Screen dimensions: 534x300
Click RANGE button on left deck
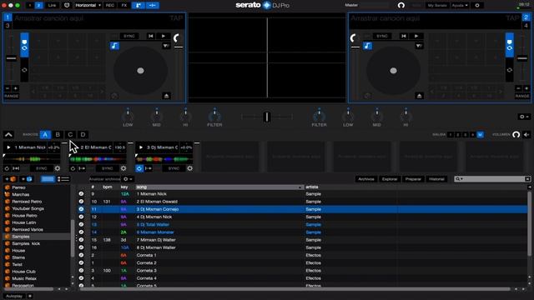click(11, 97)
